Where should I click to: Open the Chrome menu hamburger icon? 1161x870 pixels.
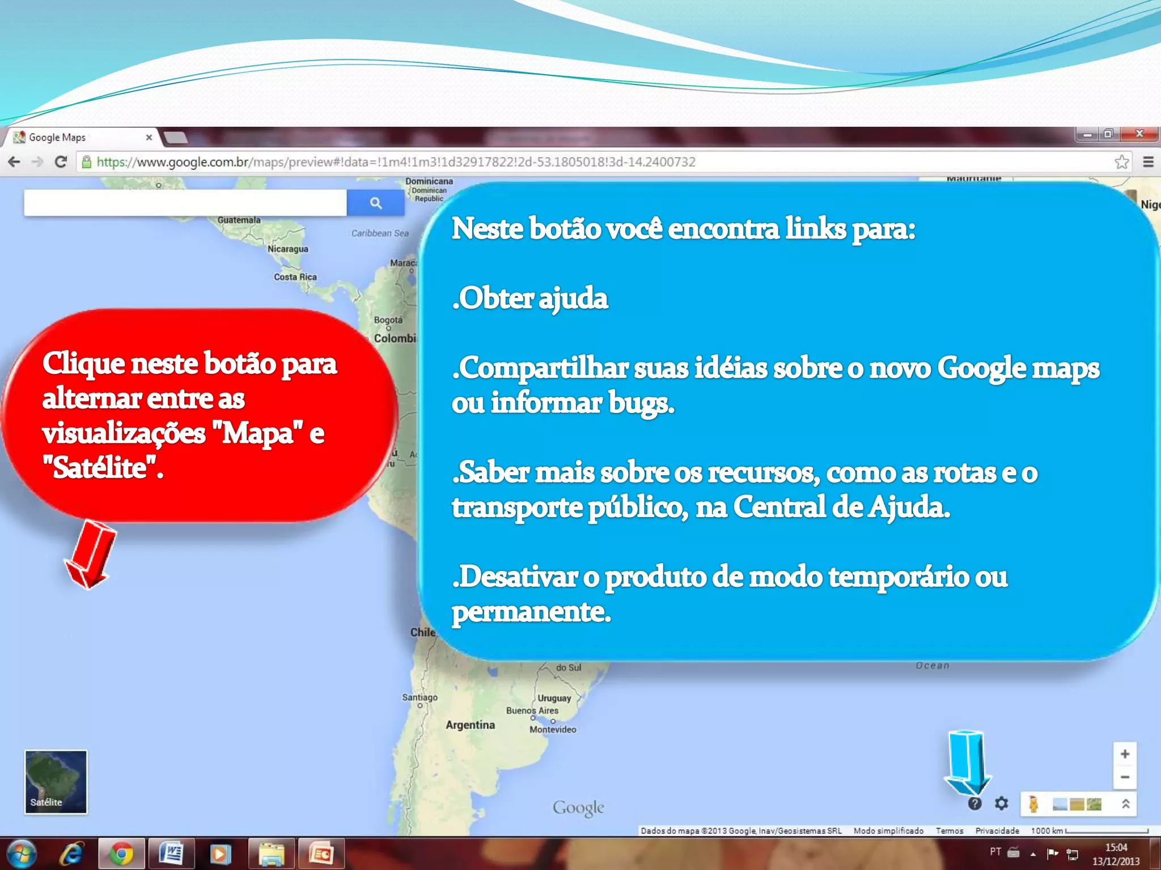pos(1148,162)
